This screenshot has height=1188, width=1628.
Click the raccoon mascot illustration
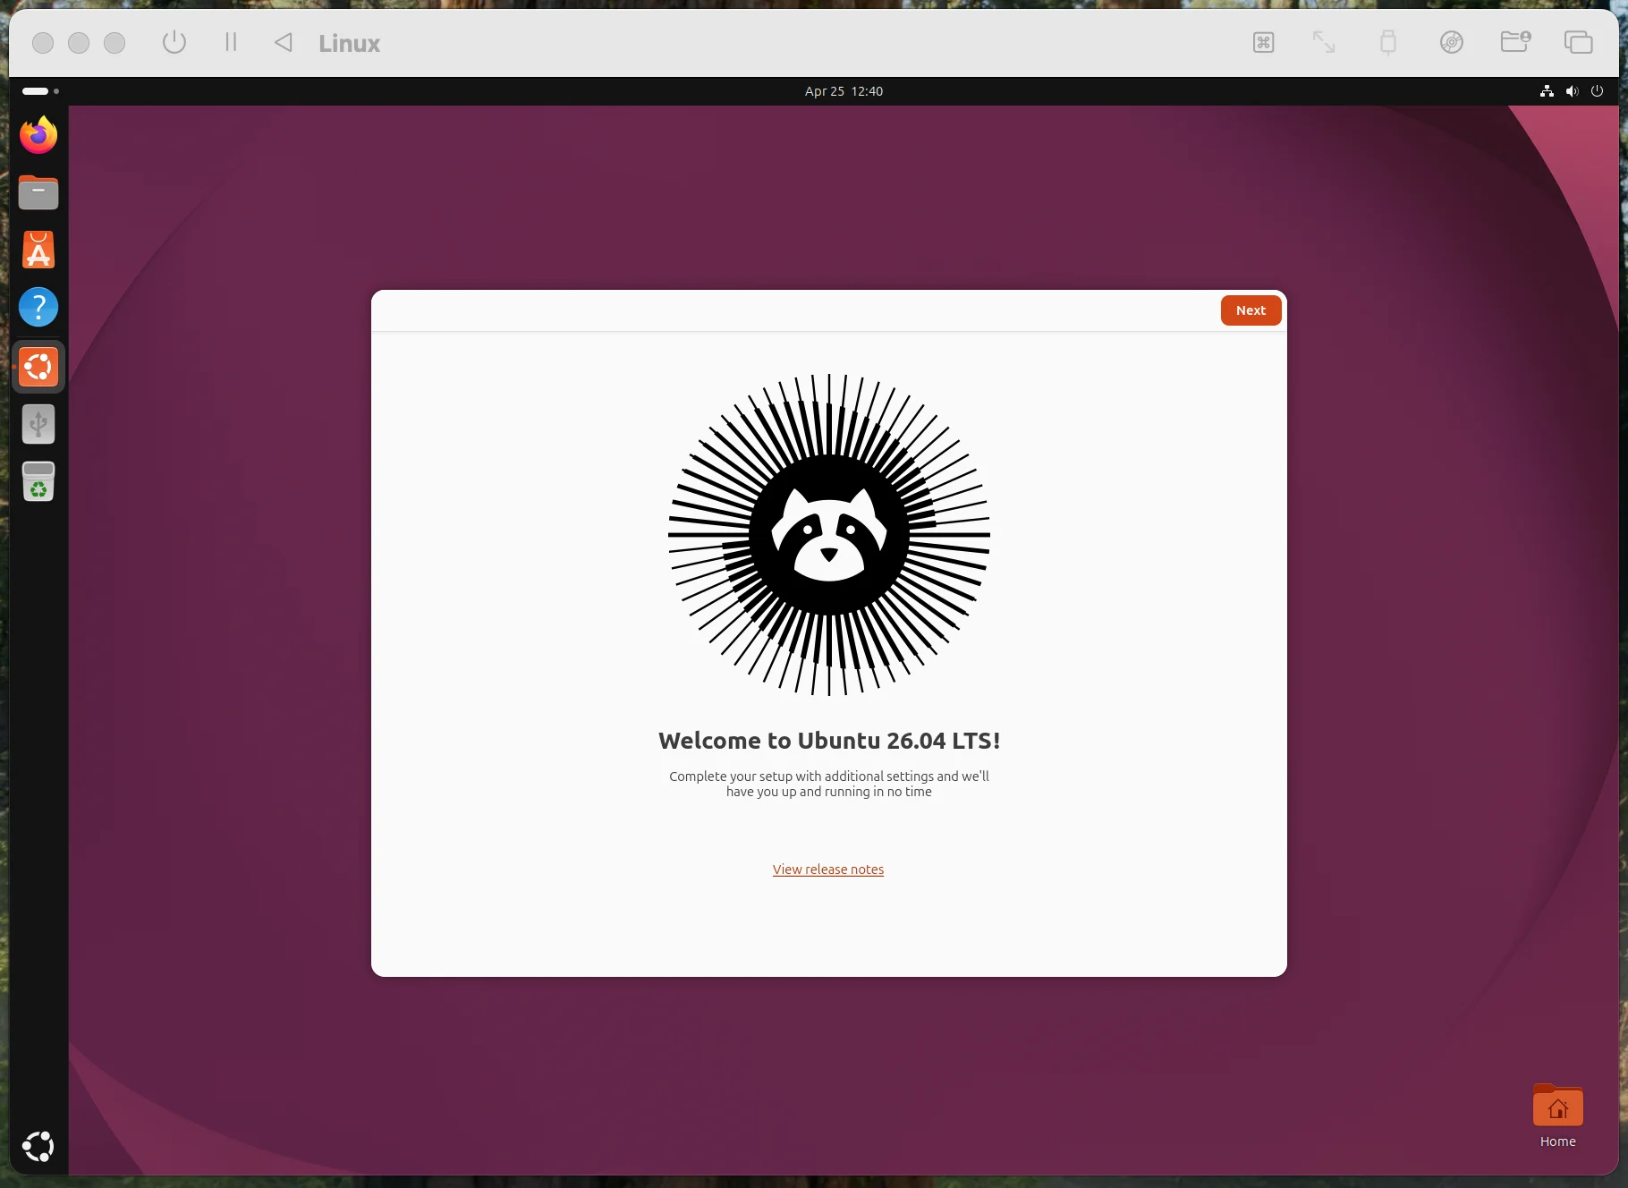point(829,535)
